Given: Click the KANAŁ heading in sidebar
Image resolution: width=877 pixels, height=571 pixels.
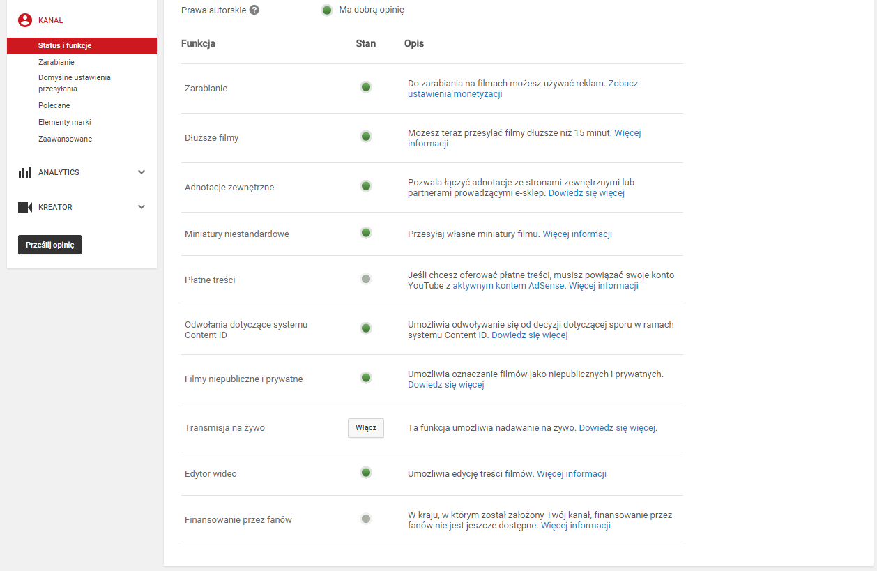Looking at the screenshot, I should click(x=51, y=20).
